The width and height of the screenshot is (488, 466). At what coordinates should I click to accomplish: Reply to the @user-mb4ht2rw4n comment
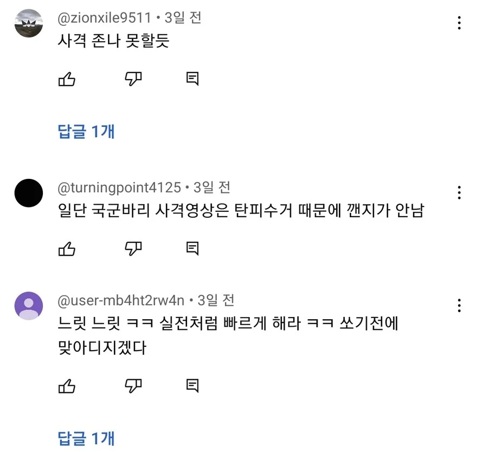pyautogui.click(x=192, y=386)
